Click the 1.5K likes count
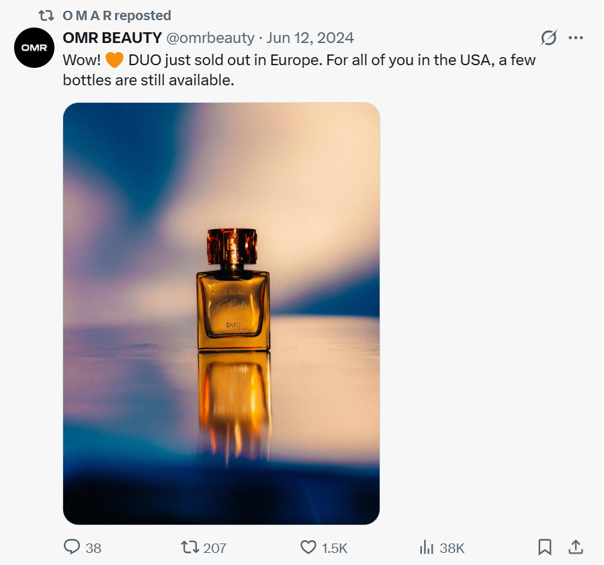The height and width of the screenshot is (565, 604). click(x=334, y=548)
